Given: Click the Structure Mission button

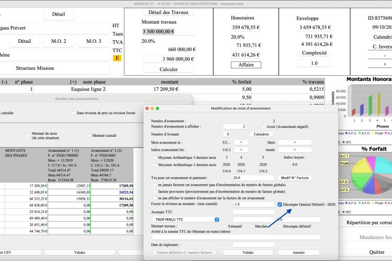Looking at the screenshot, I should click(35, 68).
